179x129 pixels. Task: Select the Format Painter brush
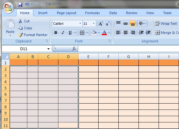click(x=20, y=35)
